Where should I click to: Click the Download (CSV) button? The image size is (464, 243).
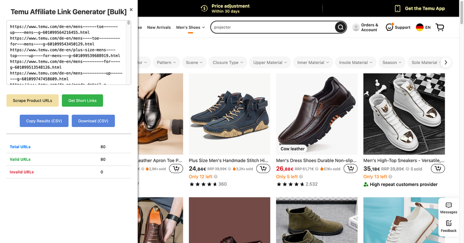(93, 121)
